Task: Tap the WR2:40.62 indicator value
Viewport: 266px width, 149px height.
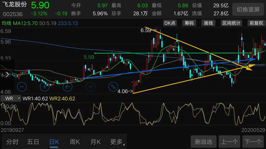Action: click(x=62, y=99)
